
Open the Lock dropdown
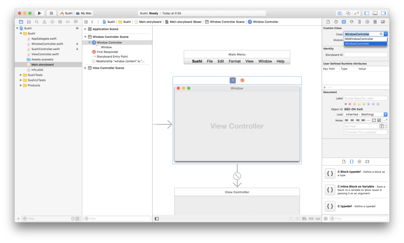coord(366,114)
